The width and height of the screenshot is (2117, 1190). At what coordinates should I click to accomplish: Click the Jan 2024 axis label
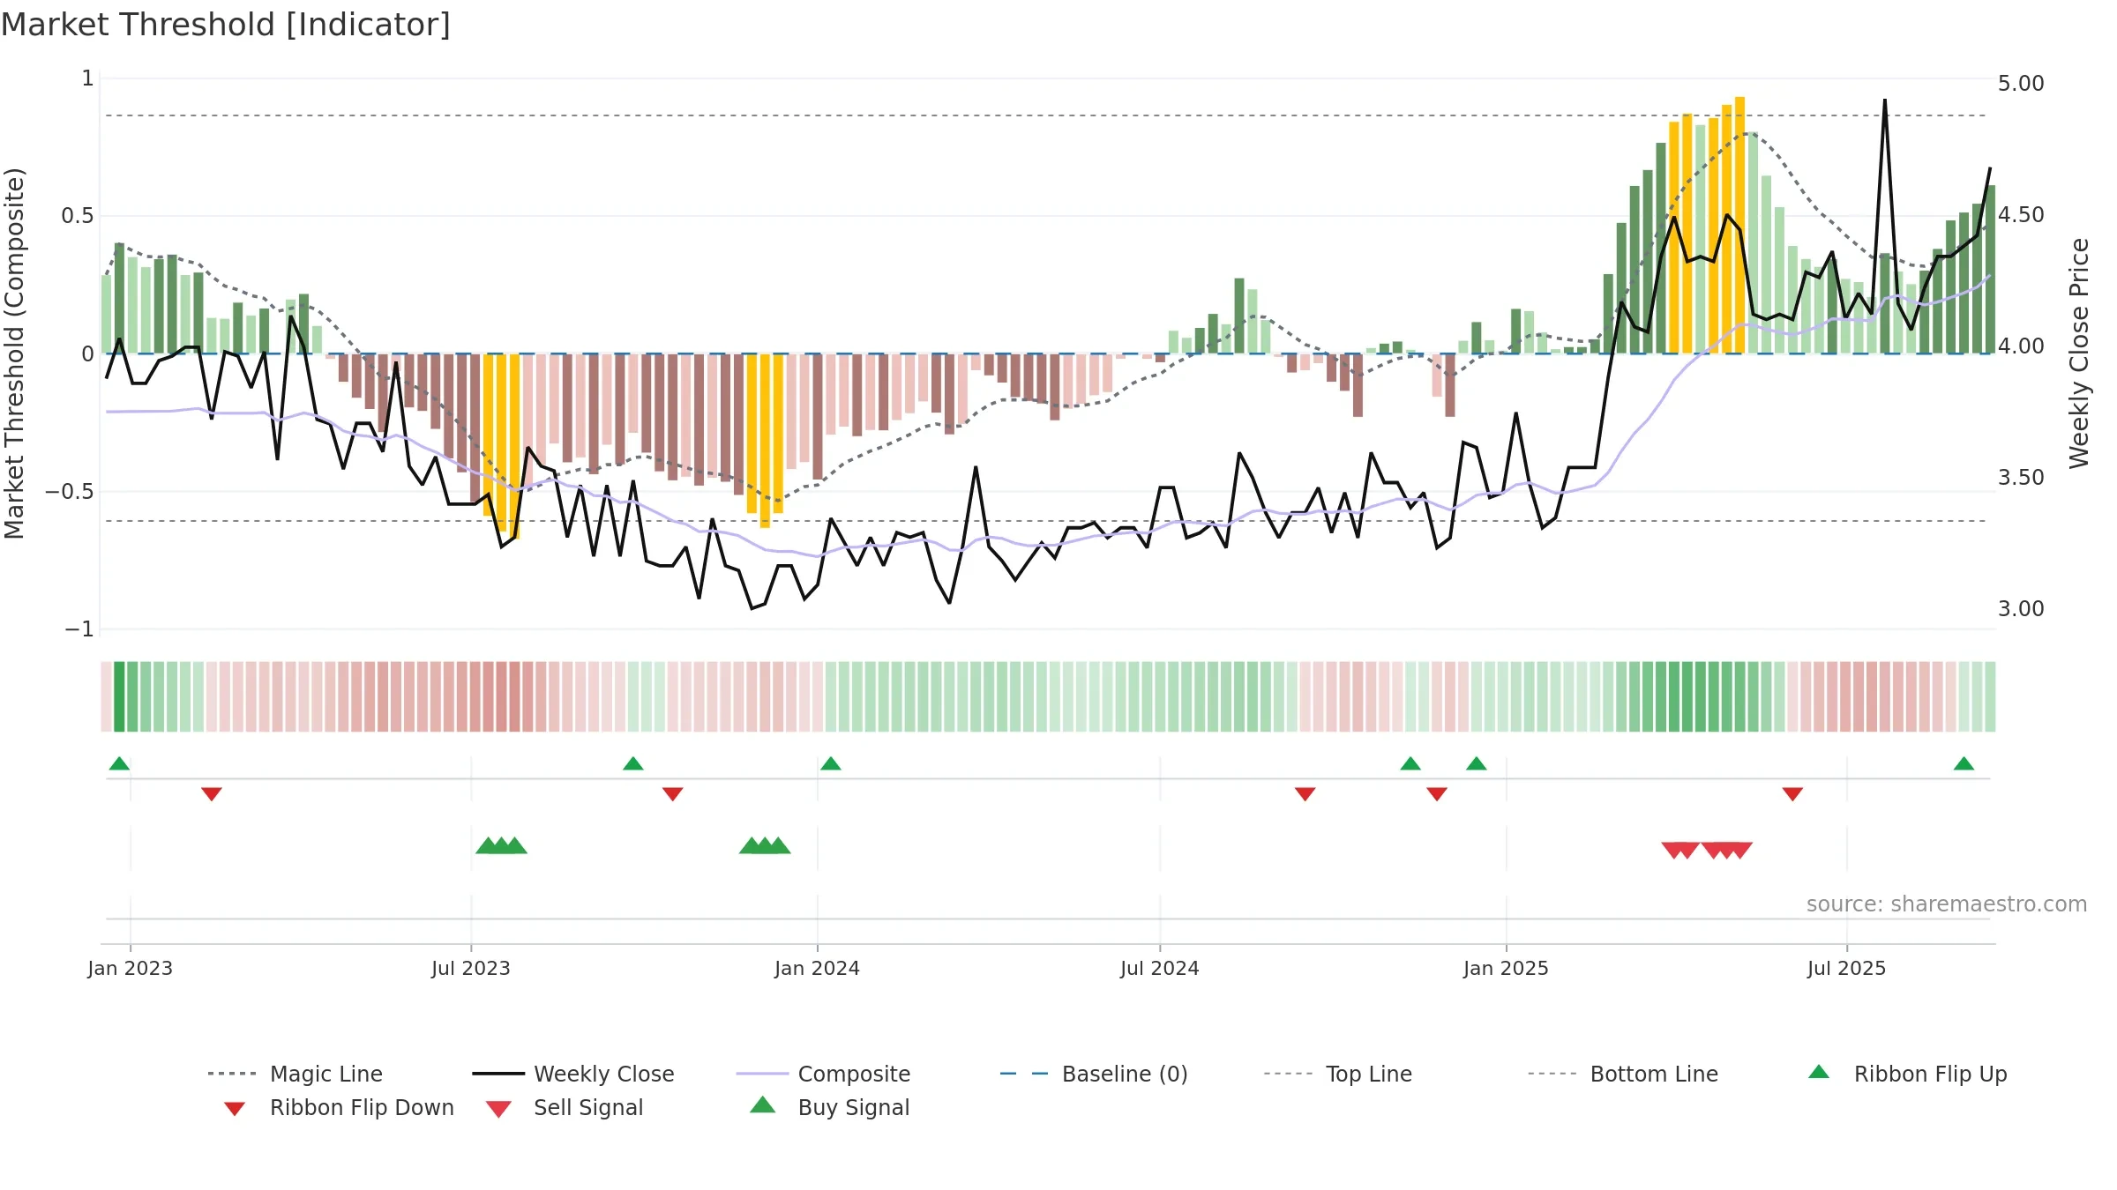[818, 968]
